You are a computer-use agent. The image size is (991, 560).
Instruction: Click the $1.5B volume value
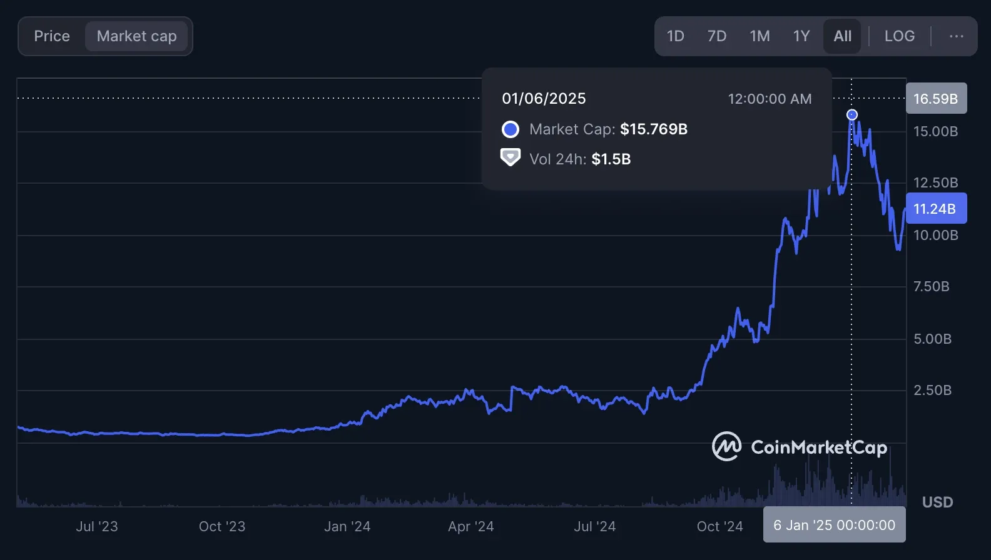611,159
